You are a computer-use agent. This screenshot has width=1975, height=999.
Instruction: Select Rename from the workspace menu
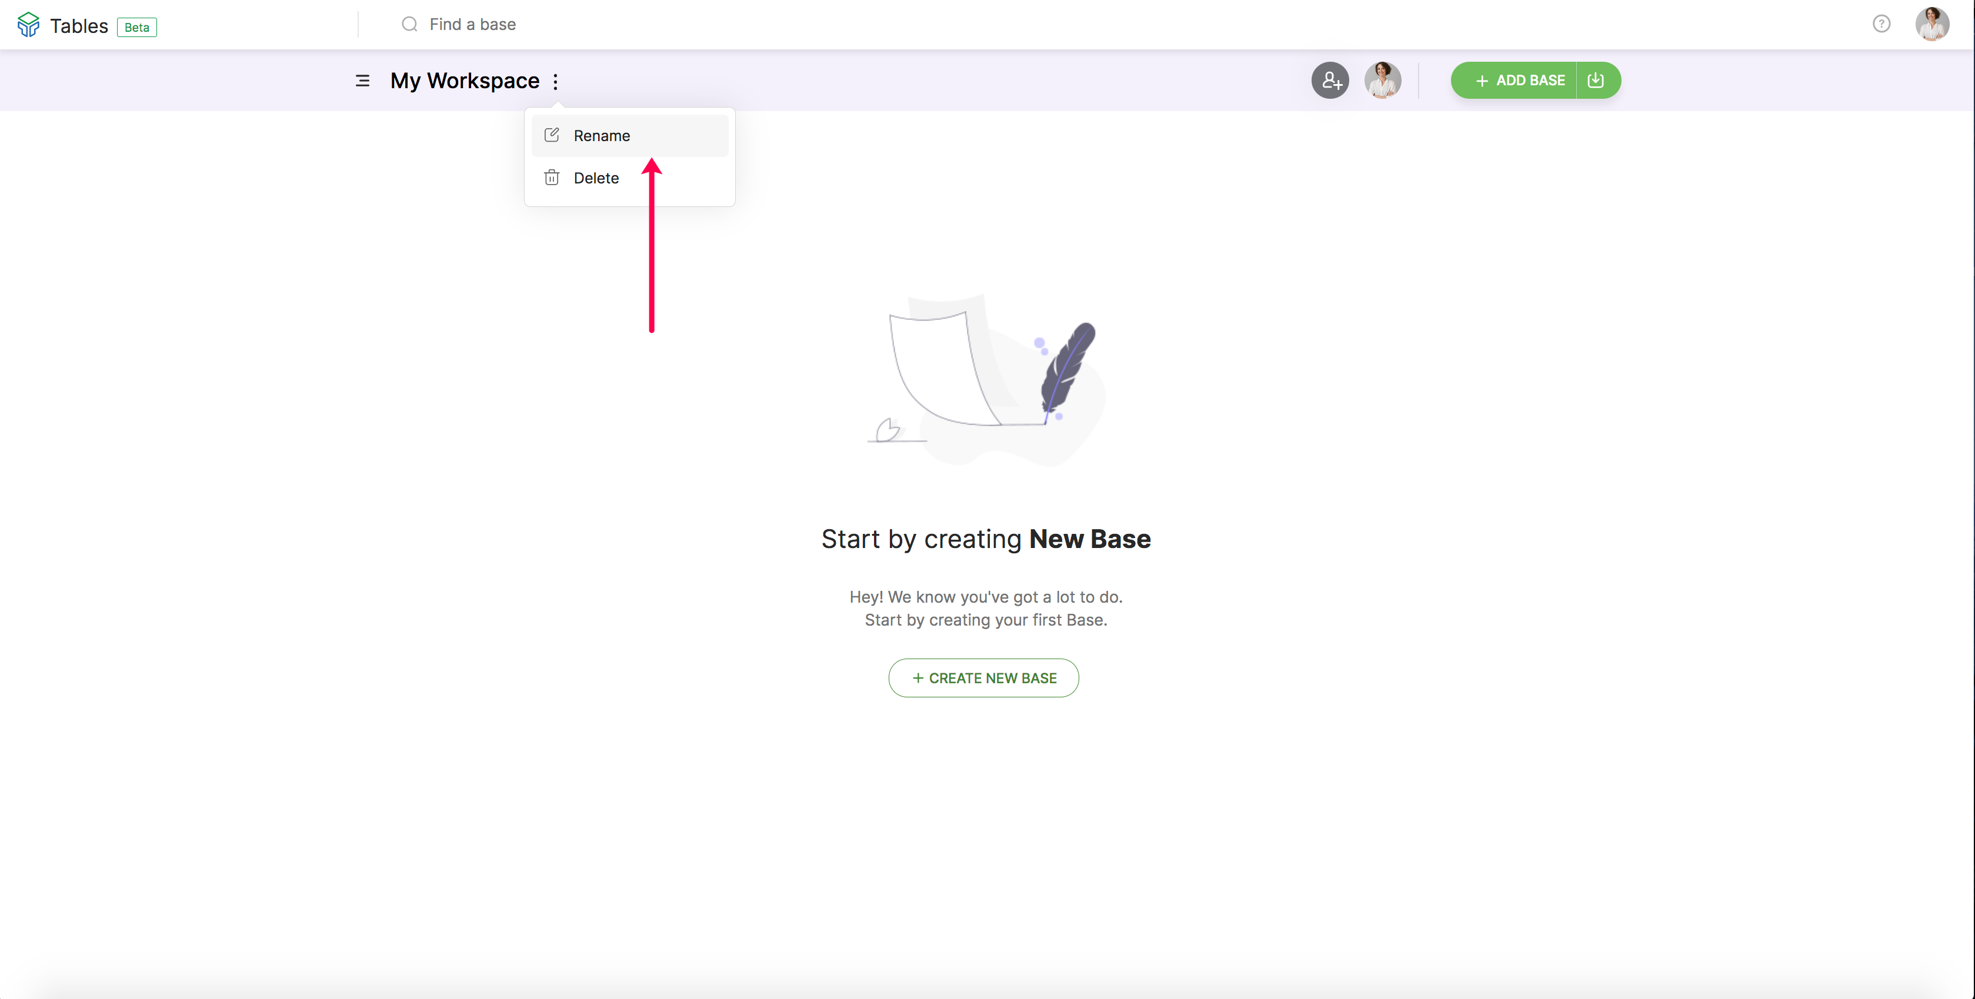(601, 136)
